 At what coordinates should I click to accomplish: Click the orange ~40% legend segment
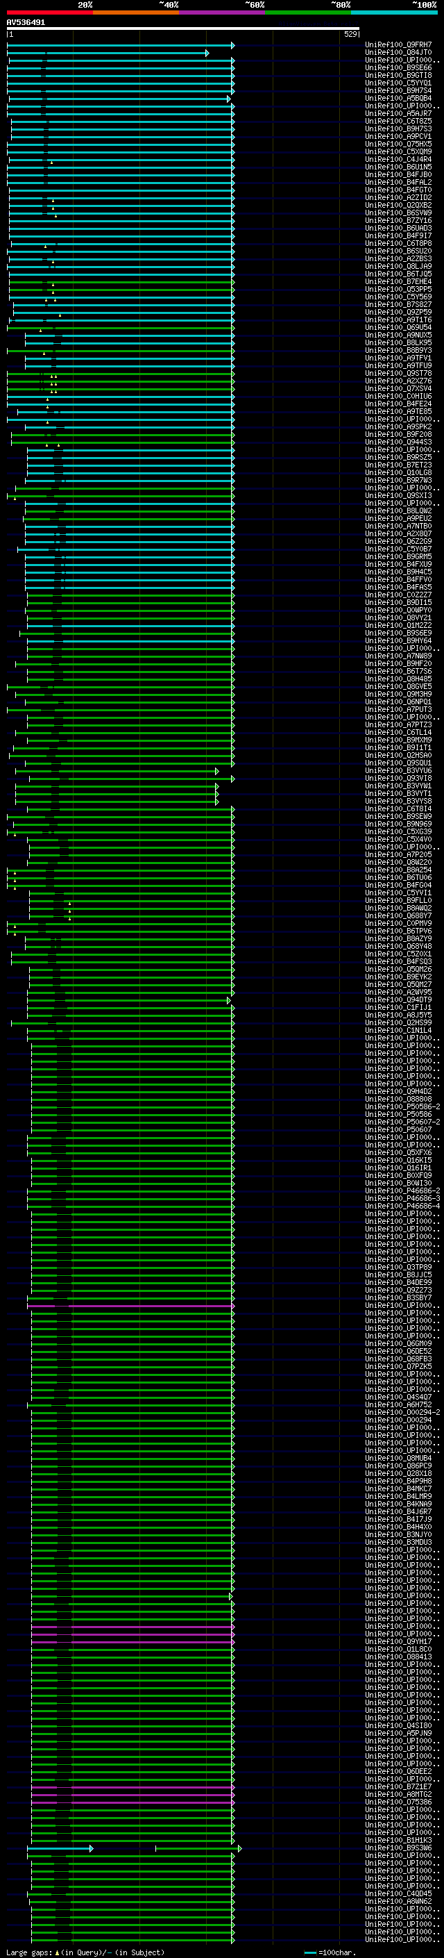(x=136, y=13)
